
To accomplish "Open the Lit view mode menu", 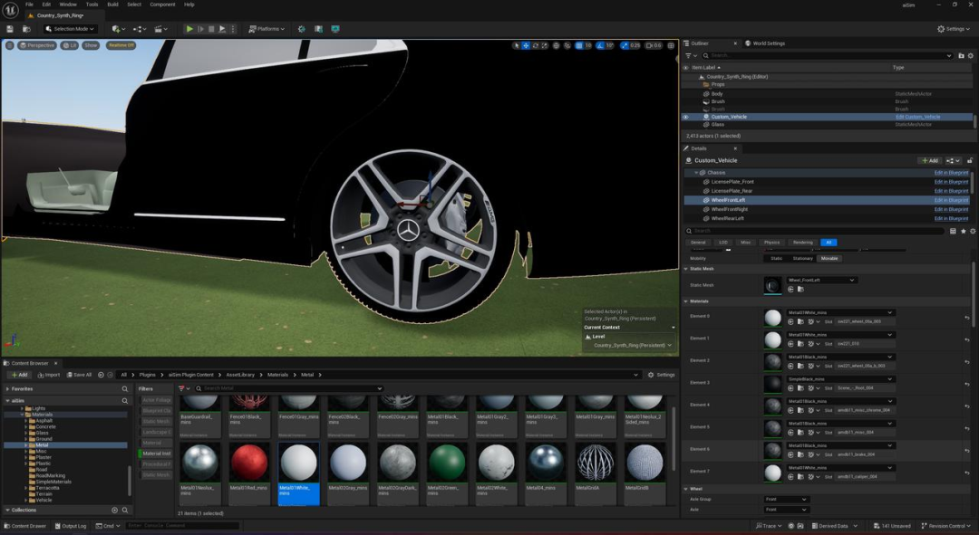I will pyautogui.click(x=69, y=45).
